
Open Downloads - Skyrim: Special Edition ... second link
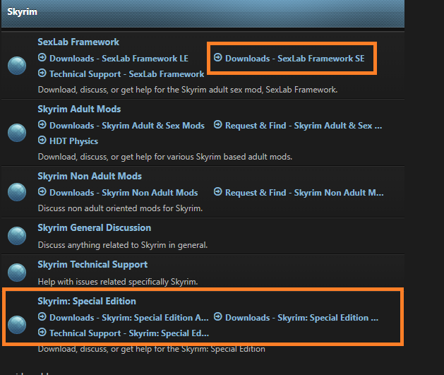(301, 318)
